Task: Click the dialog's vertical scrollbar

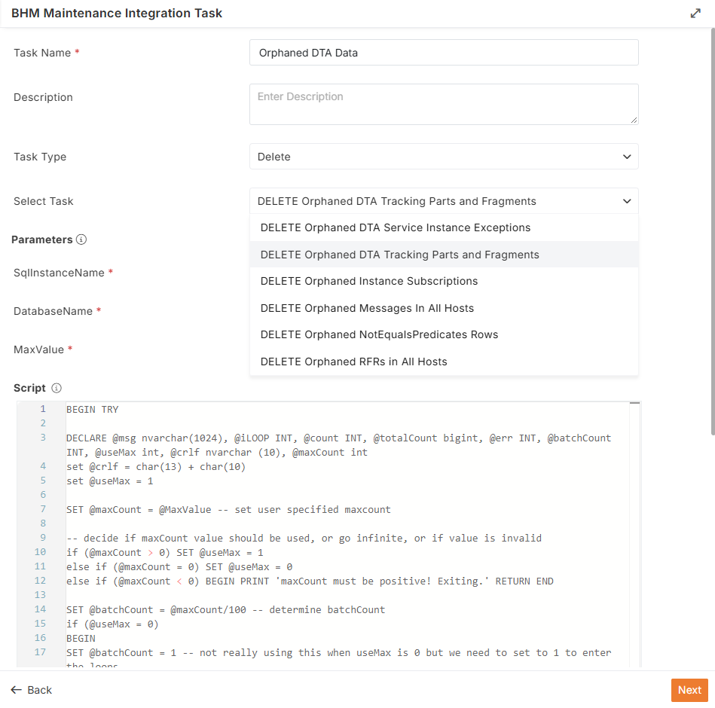Action: tap(713, 231)
